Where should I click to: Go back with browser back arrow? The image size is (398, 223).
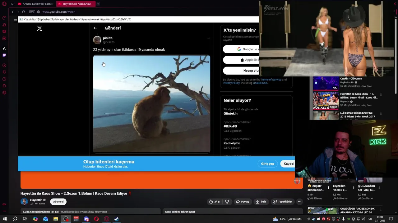pyautogui.click(x=12, y=12)
